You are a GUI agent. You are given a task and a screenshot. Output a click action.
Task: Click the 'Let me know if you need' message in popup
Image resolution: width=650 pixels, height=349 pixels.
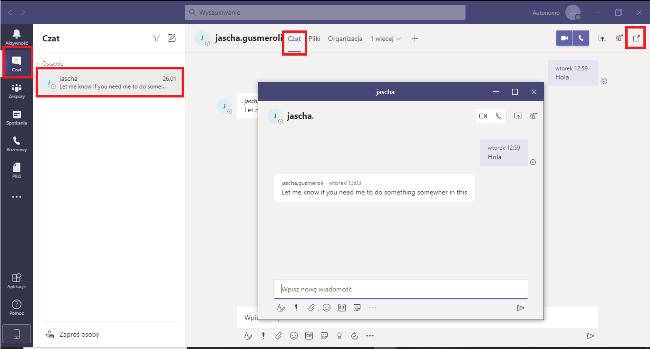coord(374,188)
